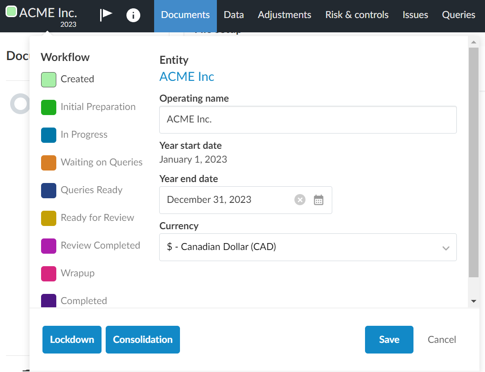Open the engagement info icon
This screenshot has height=372, width=485.
pyautogui.click(x=133, y=15)
